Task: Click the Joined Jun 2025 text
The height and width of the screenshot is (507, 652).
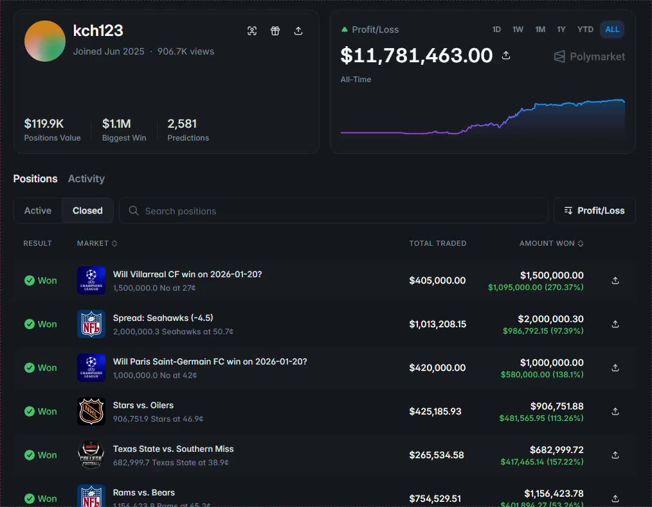Action: (109, 51)
